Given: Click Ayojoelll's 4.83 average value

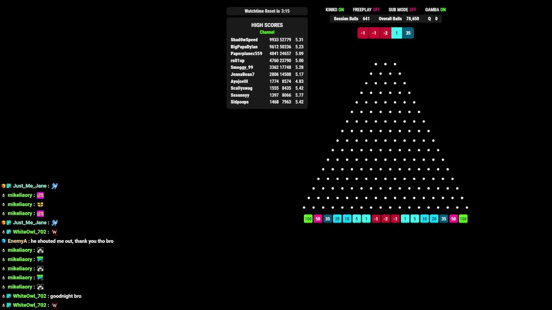Looking at the screenshot, I should tap(299, 81).
